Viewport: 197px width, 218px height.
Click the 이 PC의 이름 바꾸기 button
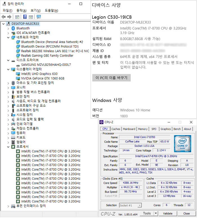point(111,78)
